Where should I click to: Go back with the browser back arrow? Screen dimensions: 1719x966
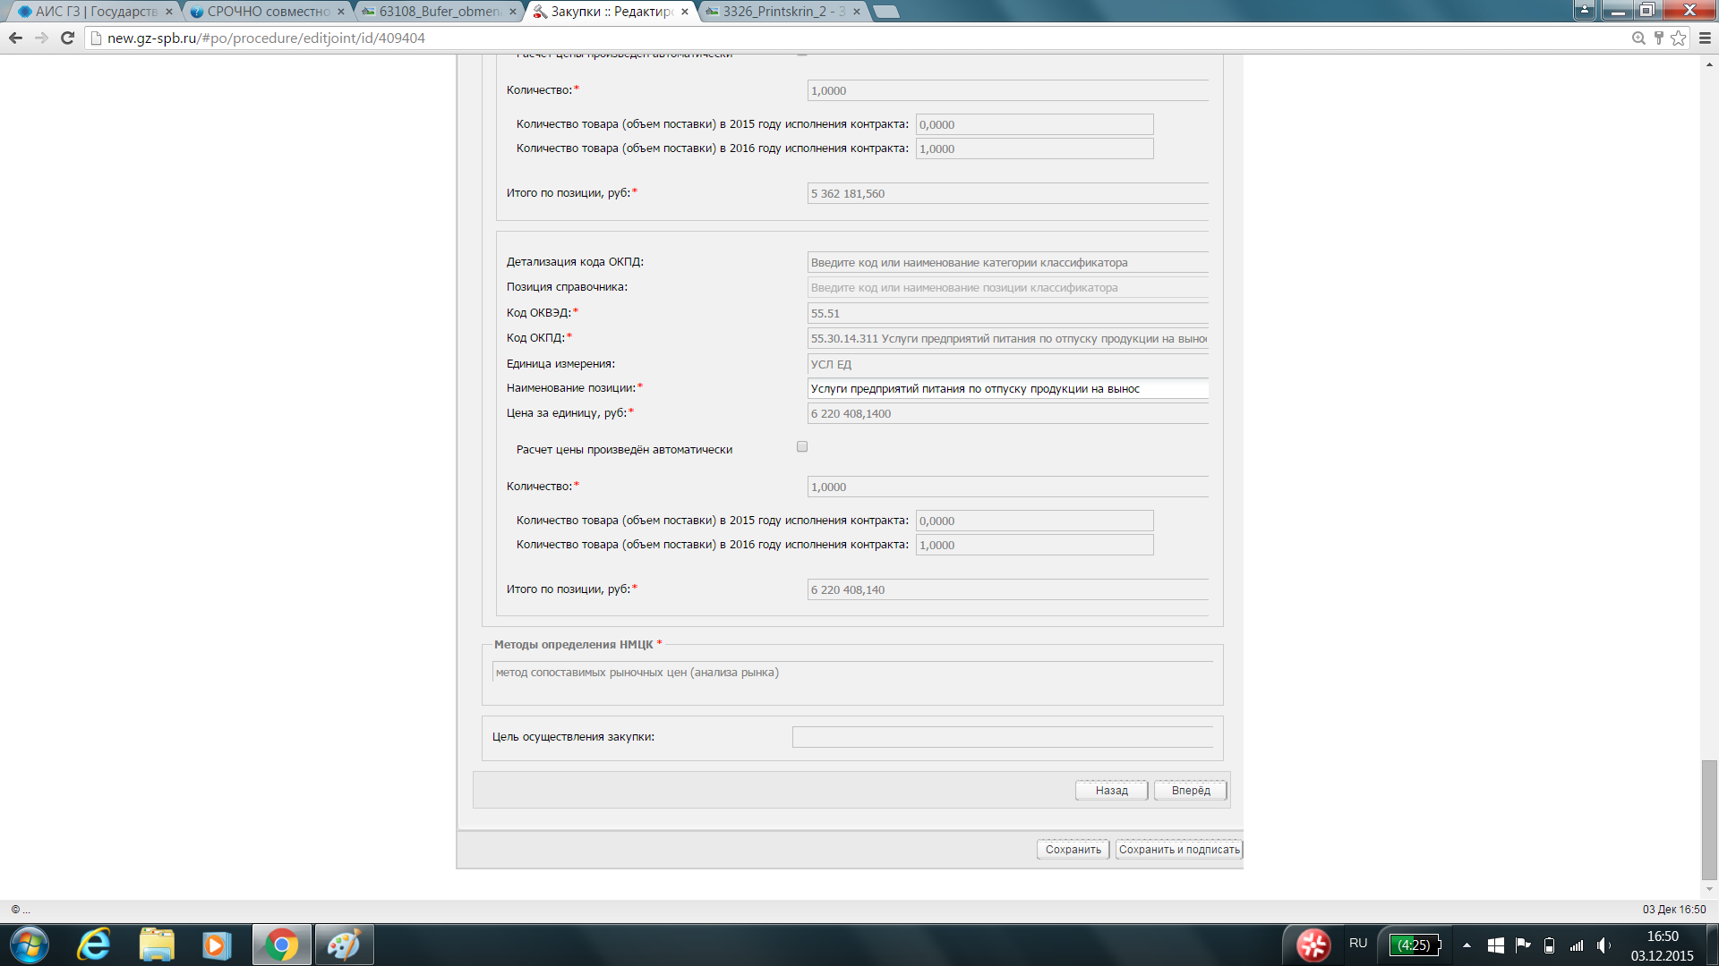coord(15,38)
